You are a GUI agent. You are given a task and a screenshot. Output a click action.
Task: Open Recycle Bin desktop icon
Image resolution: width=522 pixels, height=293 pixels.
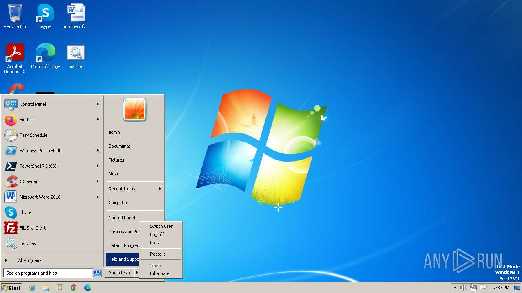point(15,16)
